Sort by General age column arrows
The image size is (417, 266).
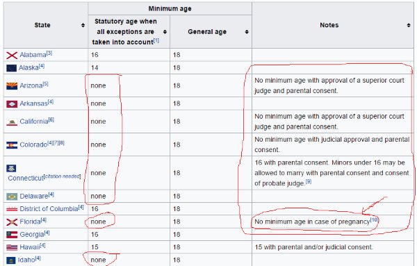(x=247, y=32)
